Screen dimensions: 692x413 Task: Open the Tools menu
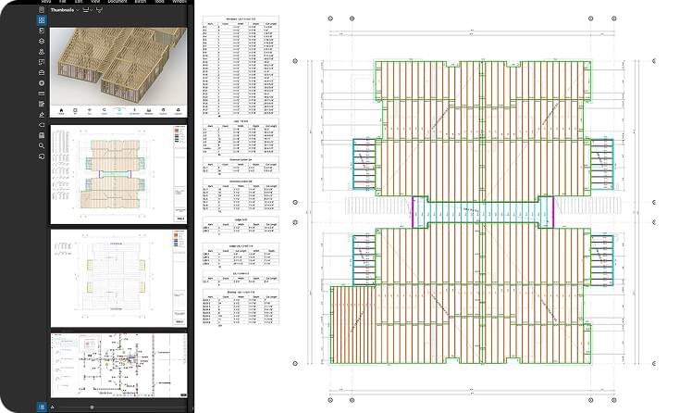[167, 2]
